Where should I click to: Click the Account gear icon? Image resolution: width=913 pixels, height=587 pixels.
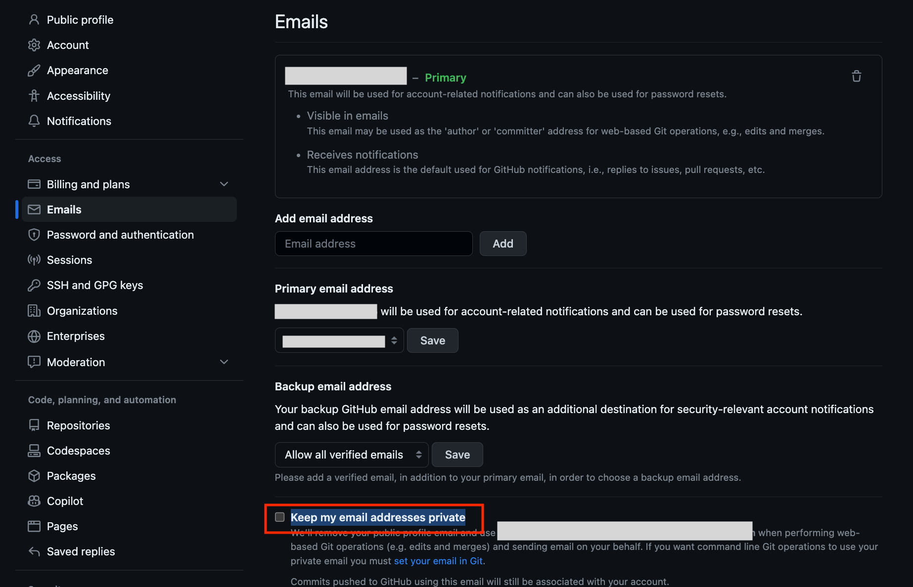tap(34, 45)
